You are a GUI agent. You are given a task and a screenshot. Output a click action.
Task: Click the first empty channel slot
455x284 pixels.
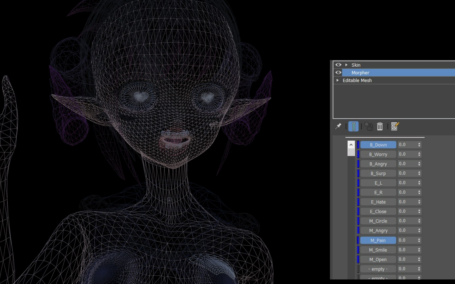point(378,269)
